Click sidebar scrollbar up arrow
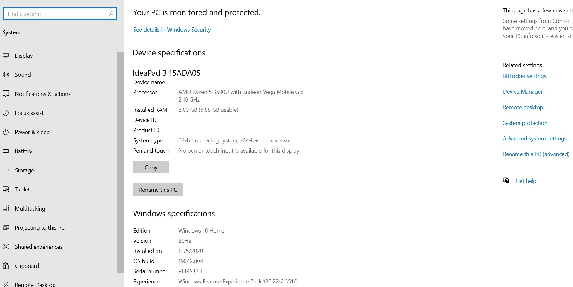 coord(120,49)
